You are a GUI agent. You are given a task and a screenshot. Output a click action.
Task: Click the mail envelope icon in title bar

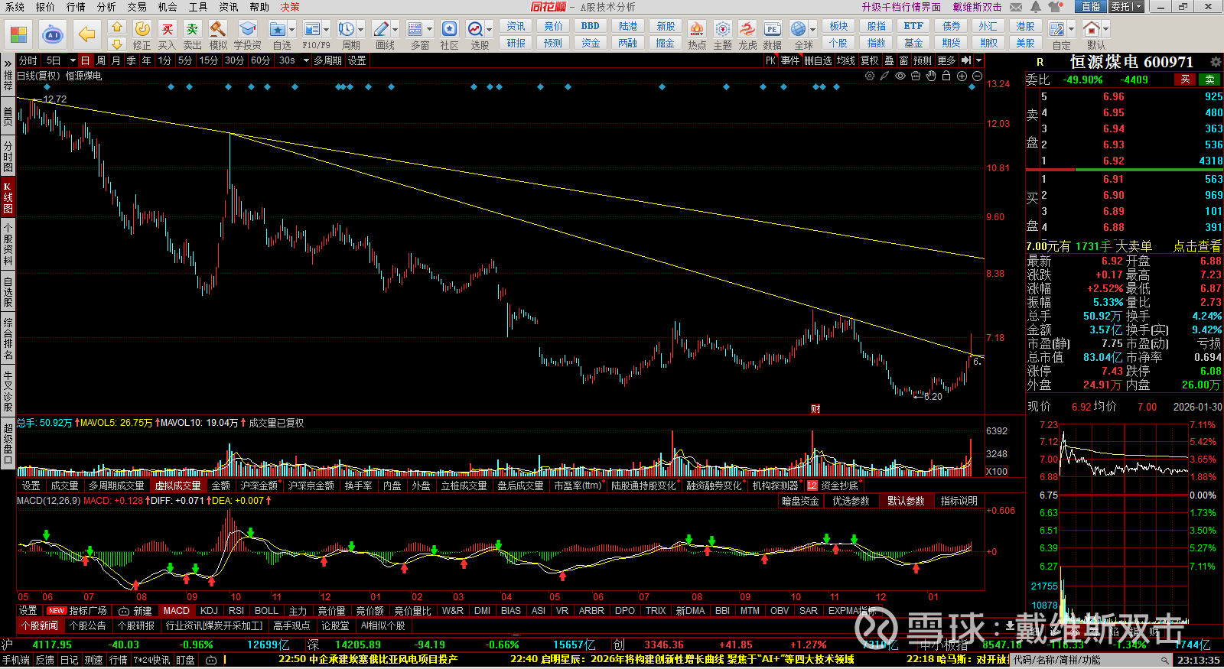pos(1016,7)
